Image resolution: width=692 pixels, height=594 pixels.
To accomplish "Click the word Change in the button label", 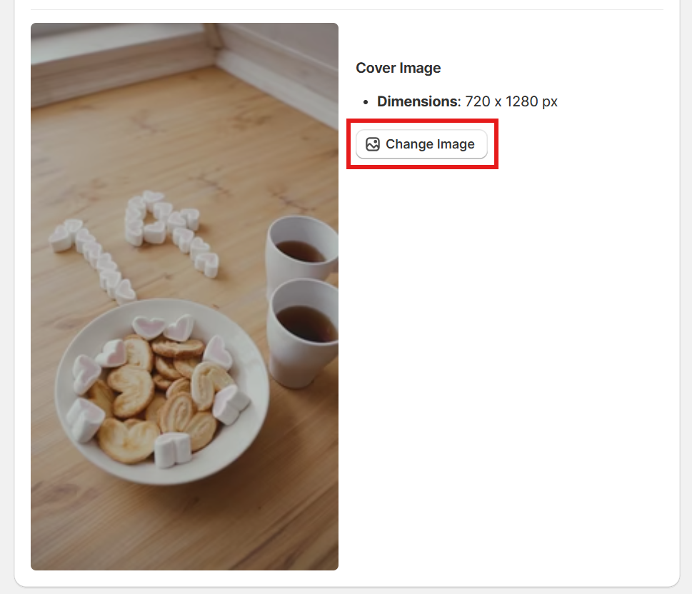I will [409, 144].
